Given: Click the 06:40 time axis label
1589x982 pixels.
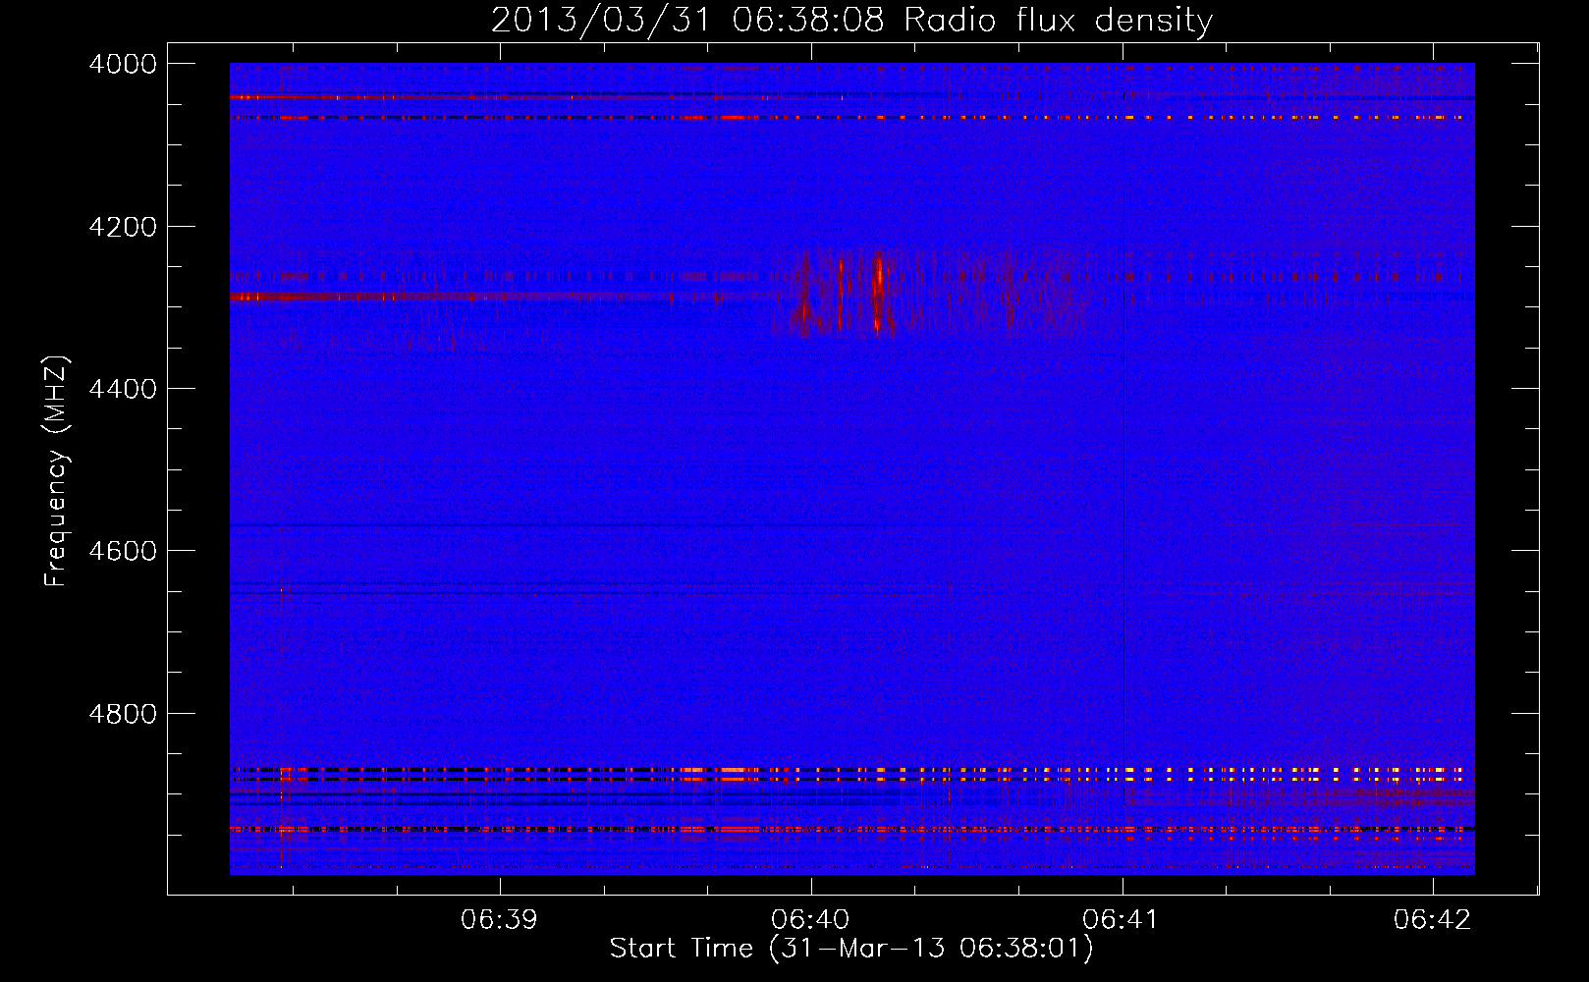Looking at the screenshot, I should 810,920.
